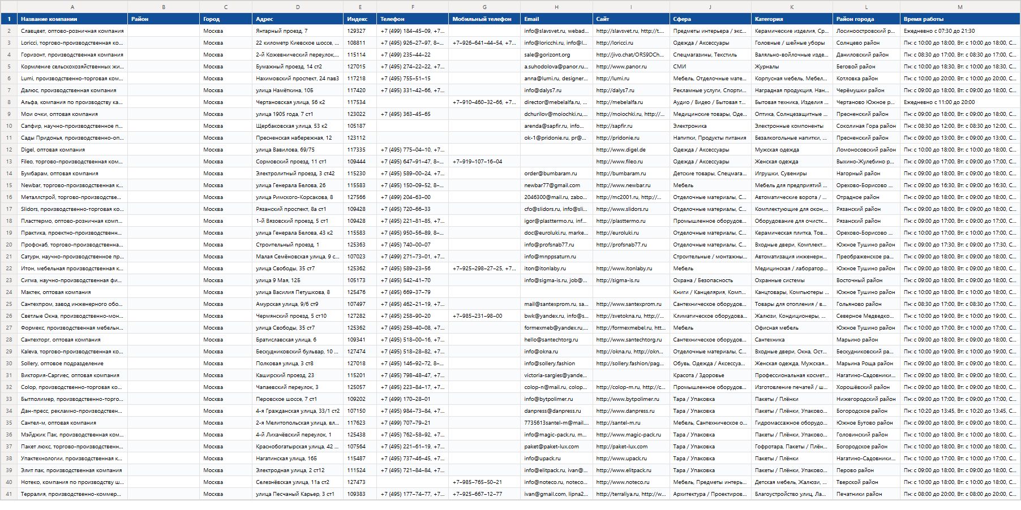Select address cell 'улица Намёткина, 10Б'
Screen dimensions: 1021x510
(x=298, y=90)
